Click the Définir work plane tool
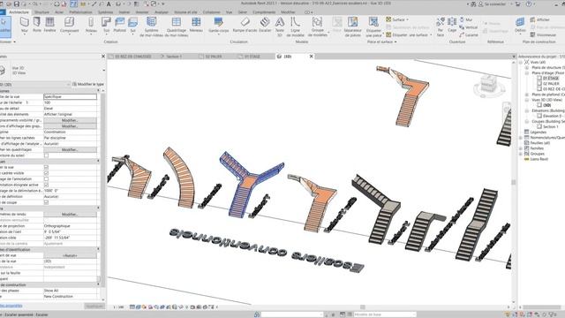Image resolution: width=565 pixels, height=318 pixels. (520, 25)
